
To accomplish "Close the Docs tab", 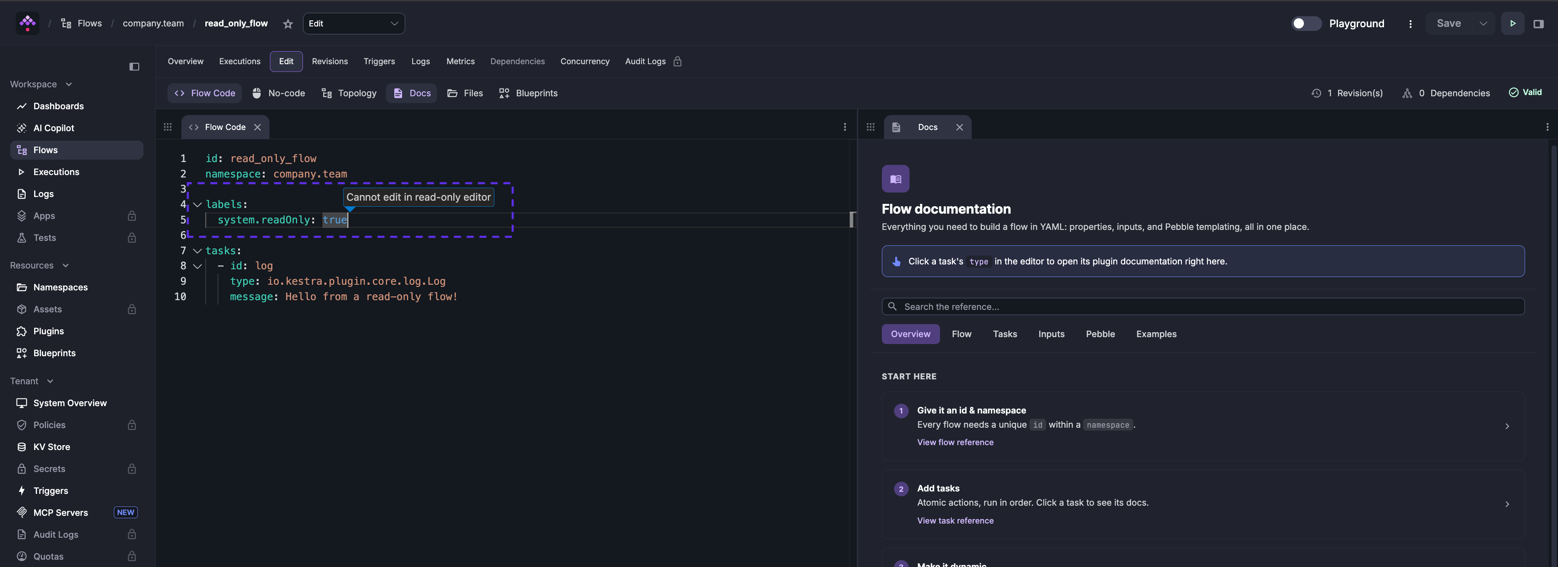I will click(x=959, y=127).
